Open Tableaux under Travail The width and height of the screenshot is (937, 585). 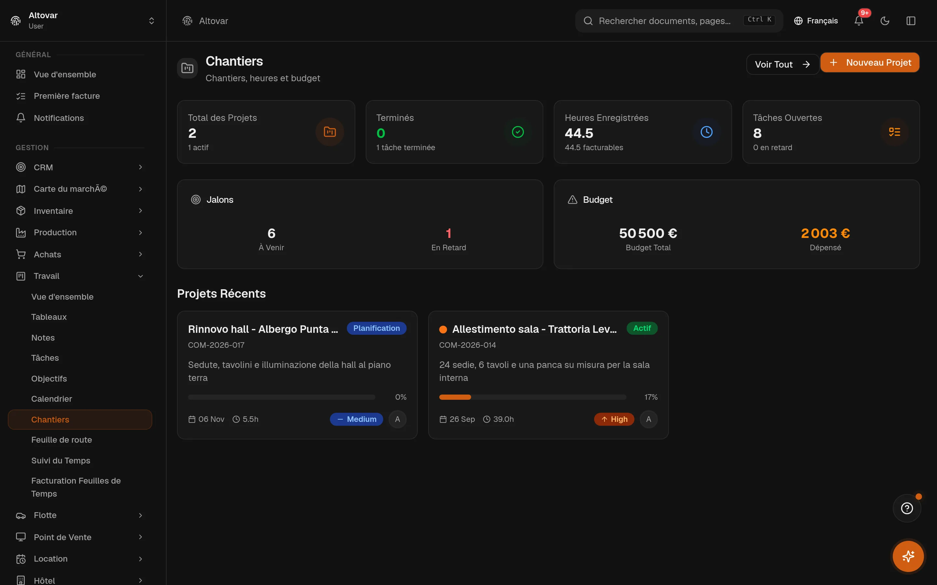80,317
